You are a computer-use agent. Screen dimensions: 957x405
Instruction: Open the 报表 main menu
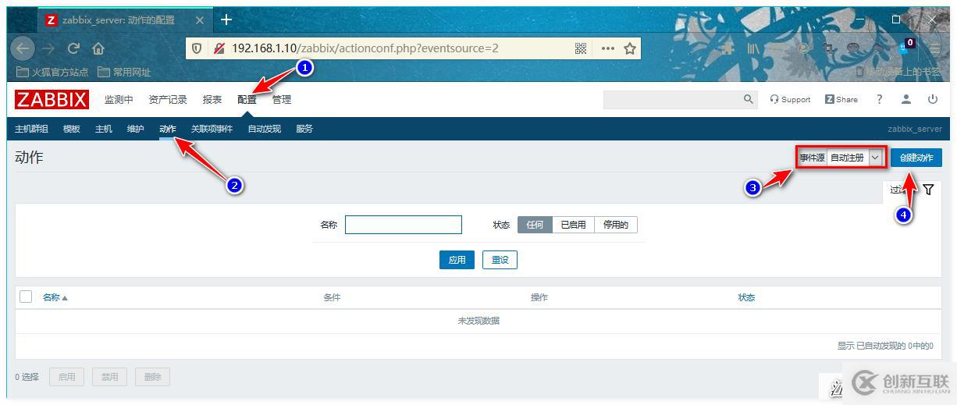point(212,100)
